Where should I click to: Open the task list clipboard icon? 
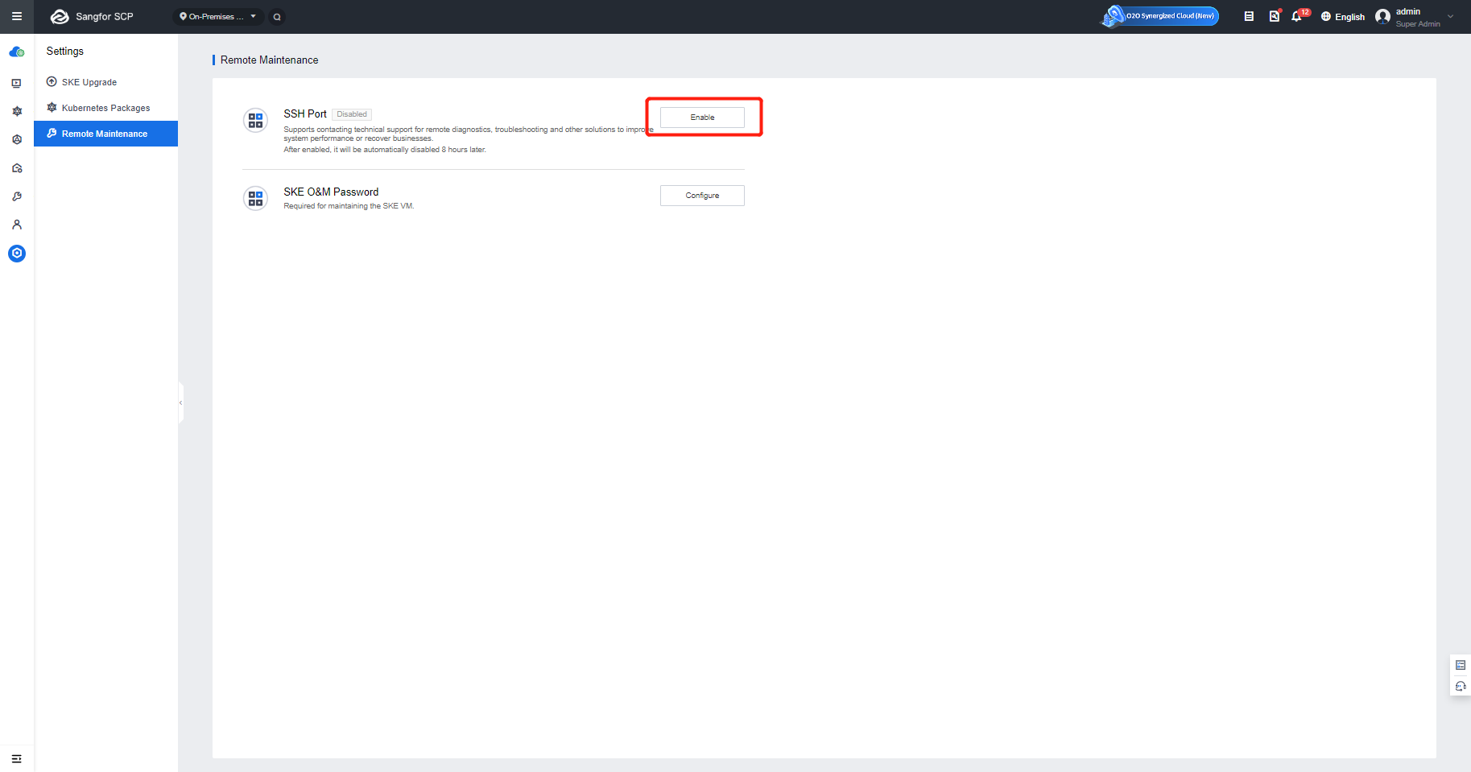(x=1249, y=16)
